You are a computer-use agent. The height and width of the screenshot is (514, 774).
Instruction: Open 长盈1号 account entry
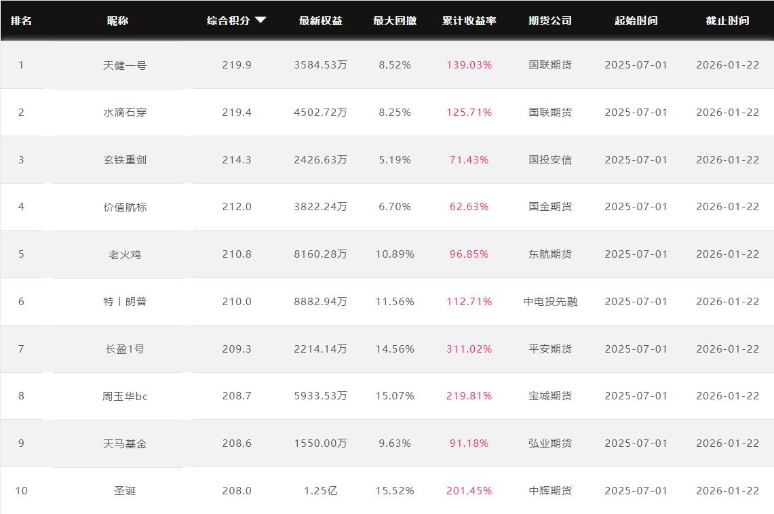(x=125, y=349)
